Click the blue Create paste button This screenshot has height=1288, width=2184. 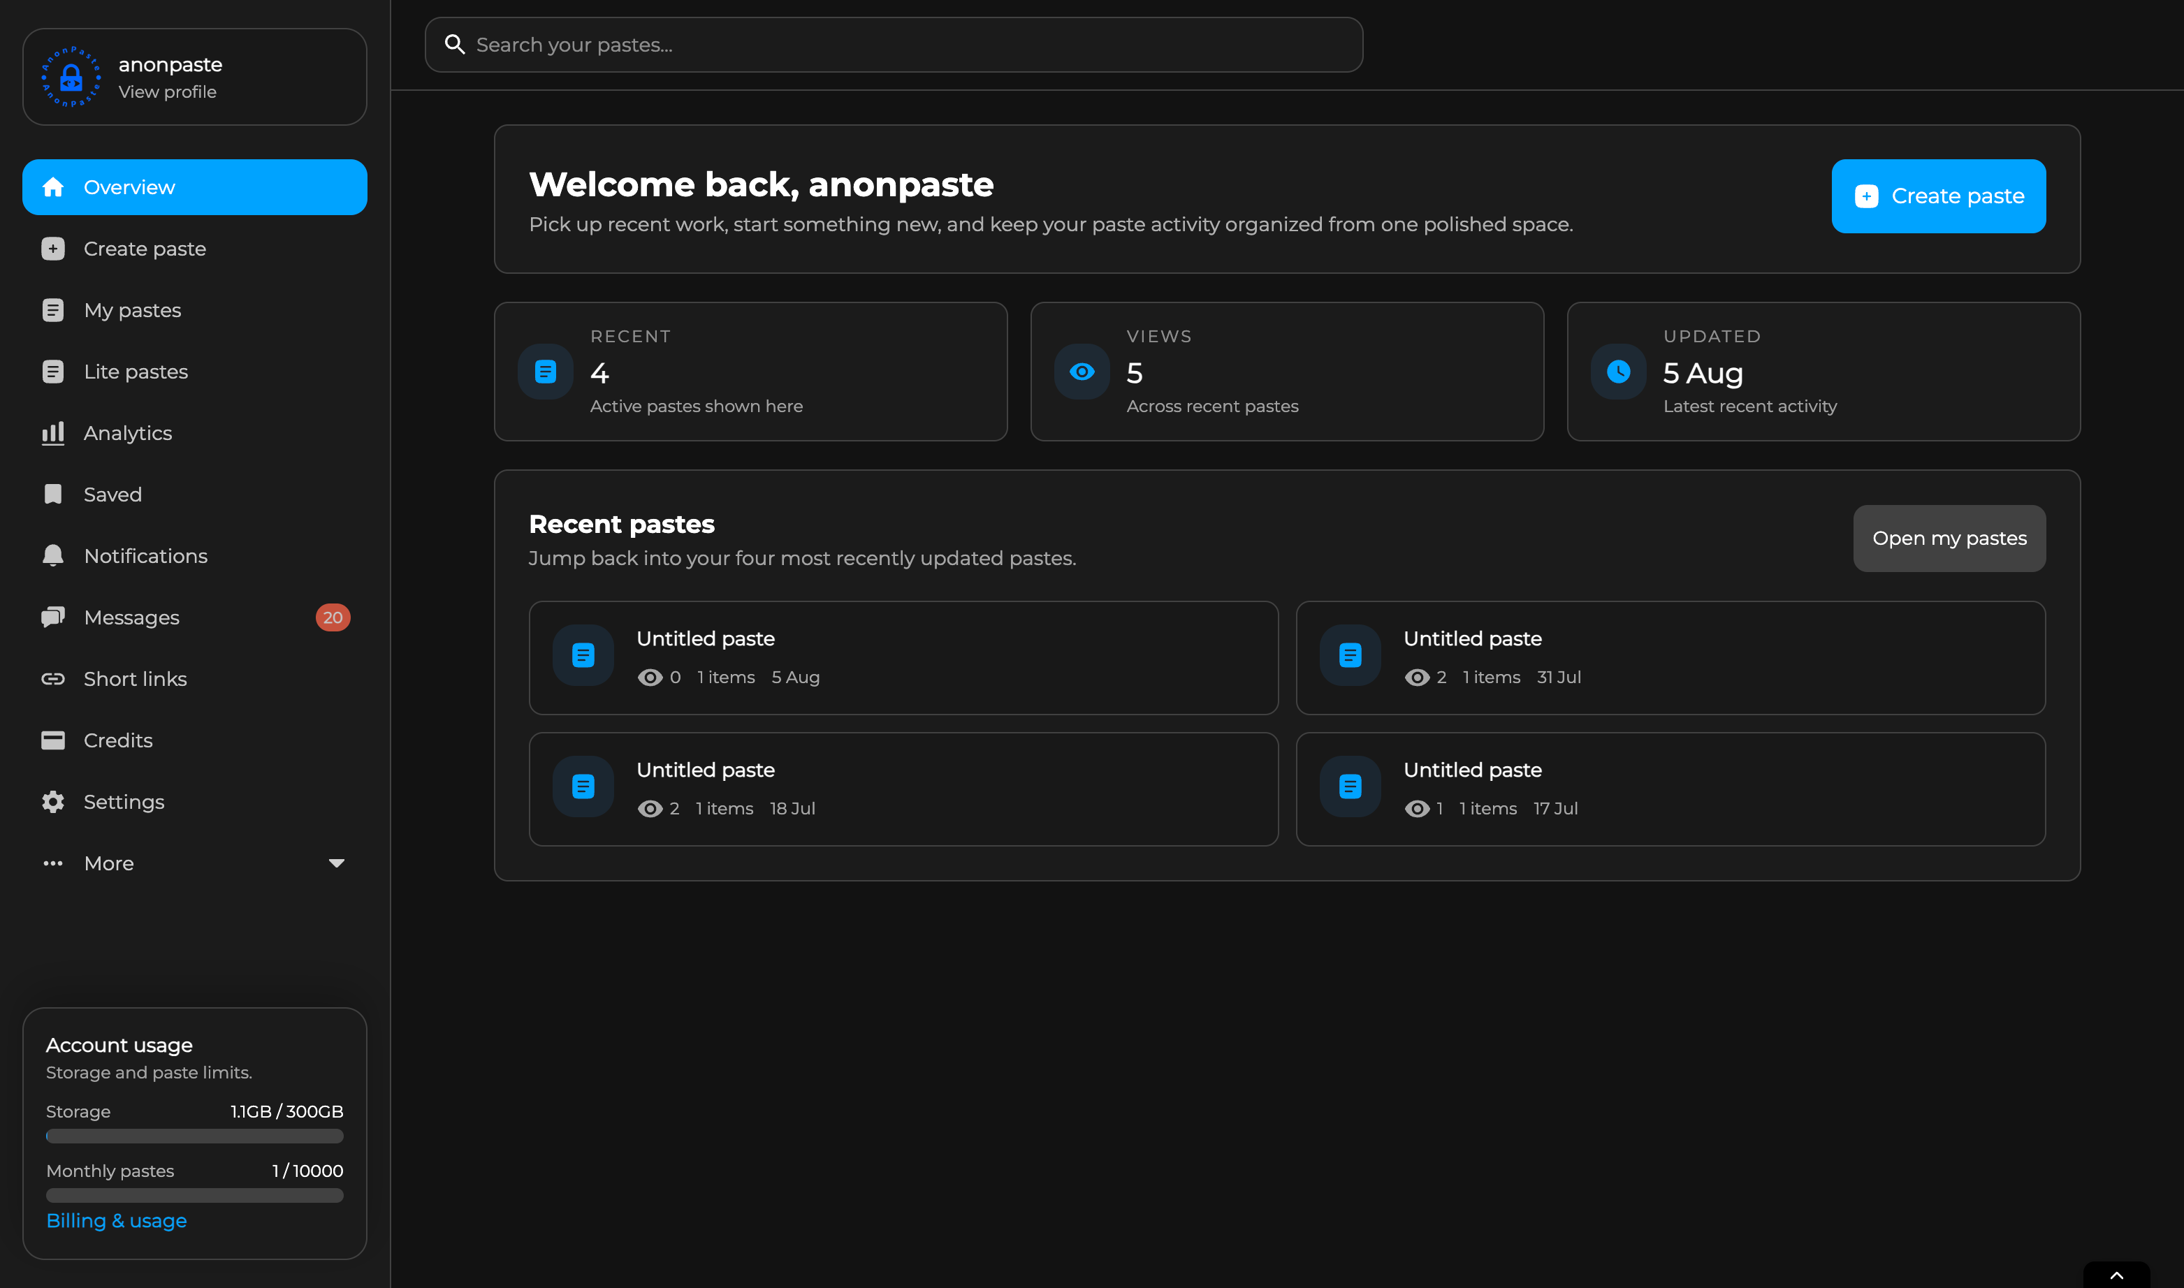1938,196
